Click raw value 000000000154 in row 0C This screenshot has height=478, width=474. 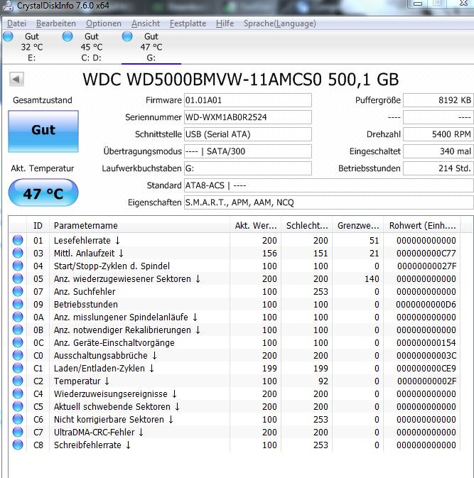pos(426,343)
